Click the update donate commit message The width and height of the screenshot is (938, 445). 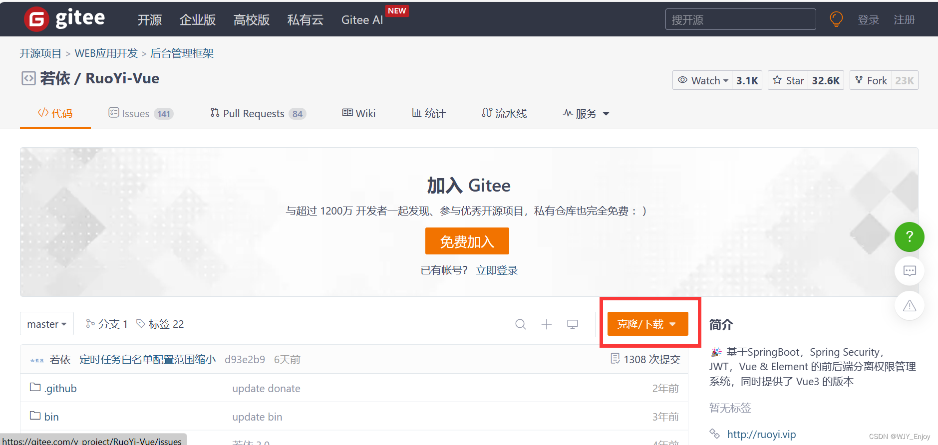(266, 389)
